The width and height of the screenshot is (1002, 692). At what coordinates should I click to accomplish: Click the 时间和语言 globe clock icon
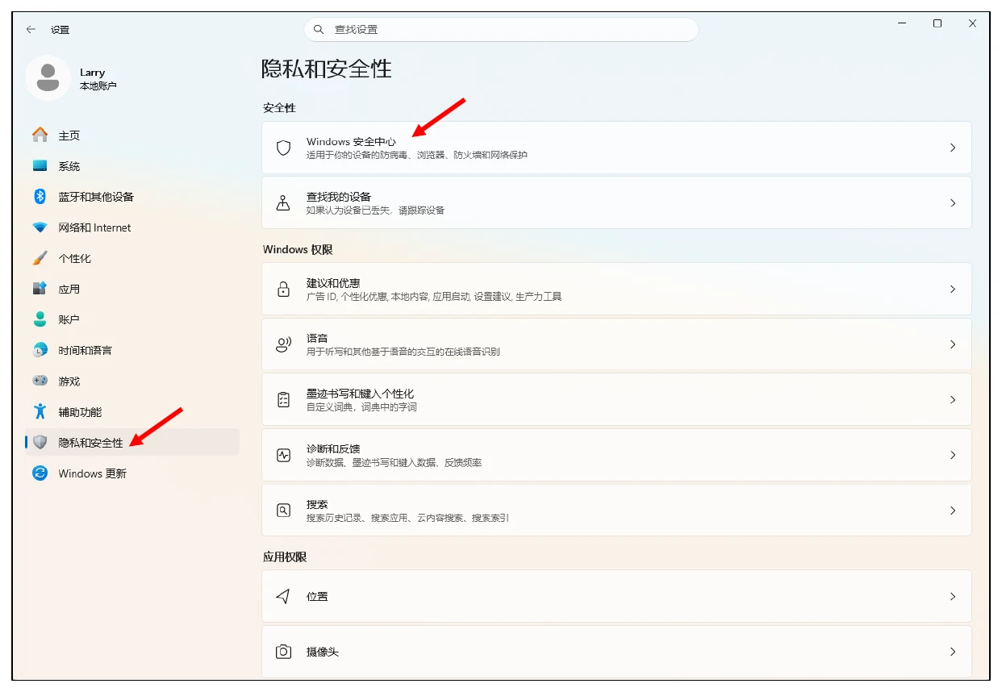pyautogui.click(x=40, y=350)
